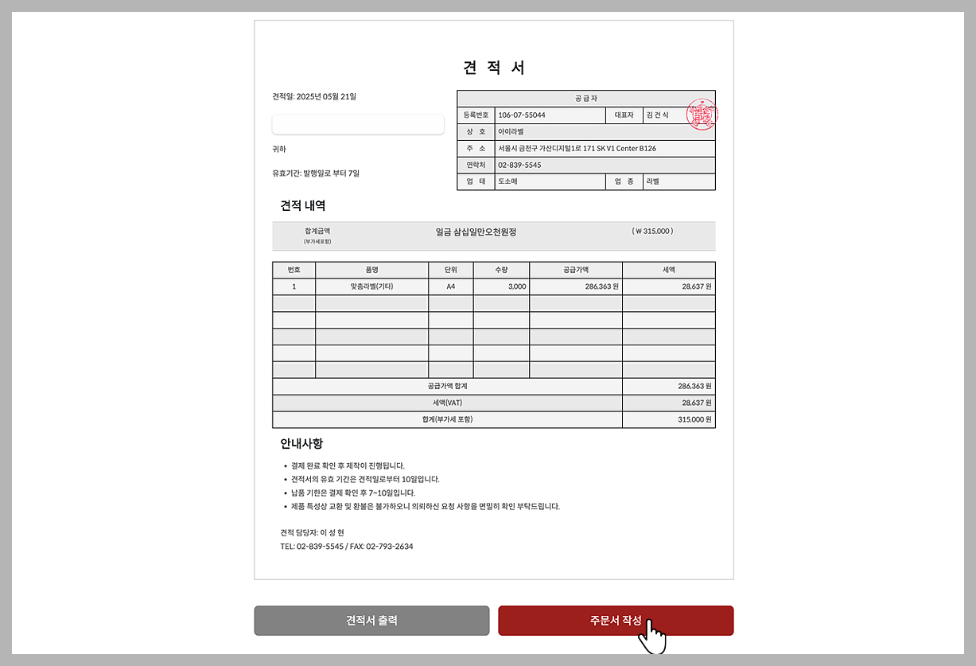Image resolution: width=976 pixels, height=666 pixels.
Task: Focus the recipient name input above 귀하
Action: point(358,124)
